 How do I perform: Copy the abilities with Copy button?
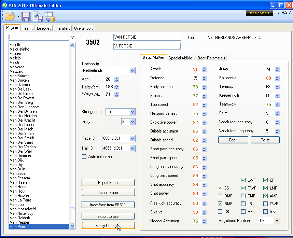[233, 140]
